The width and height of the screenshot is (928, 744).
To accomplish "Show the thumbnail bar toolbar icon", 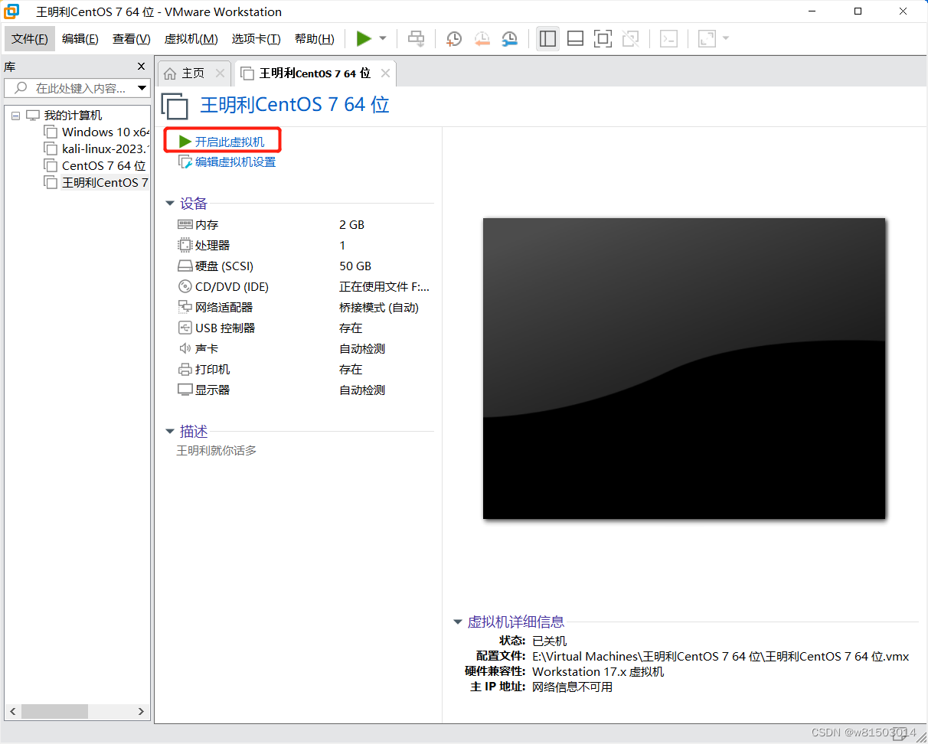I will pos(575,38).
